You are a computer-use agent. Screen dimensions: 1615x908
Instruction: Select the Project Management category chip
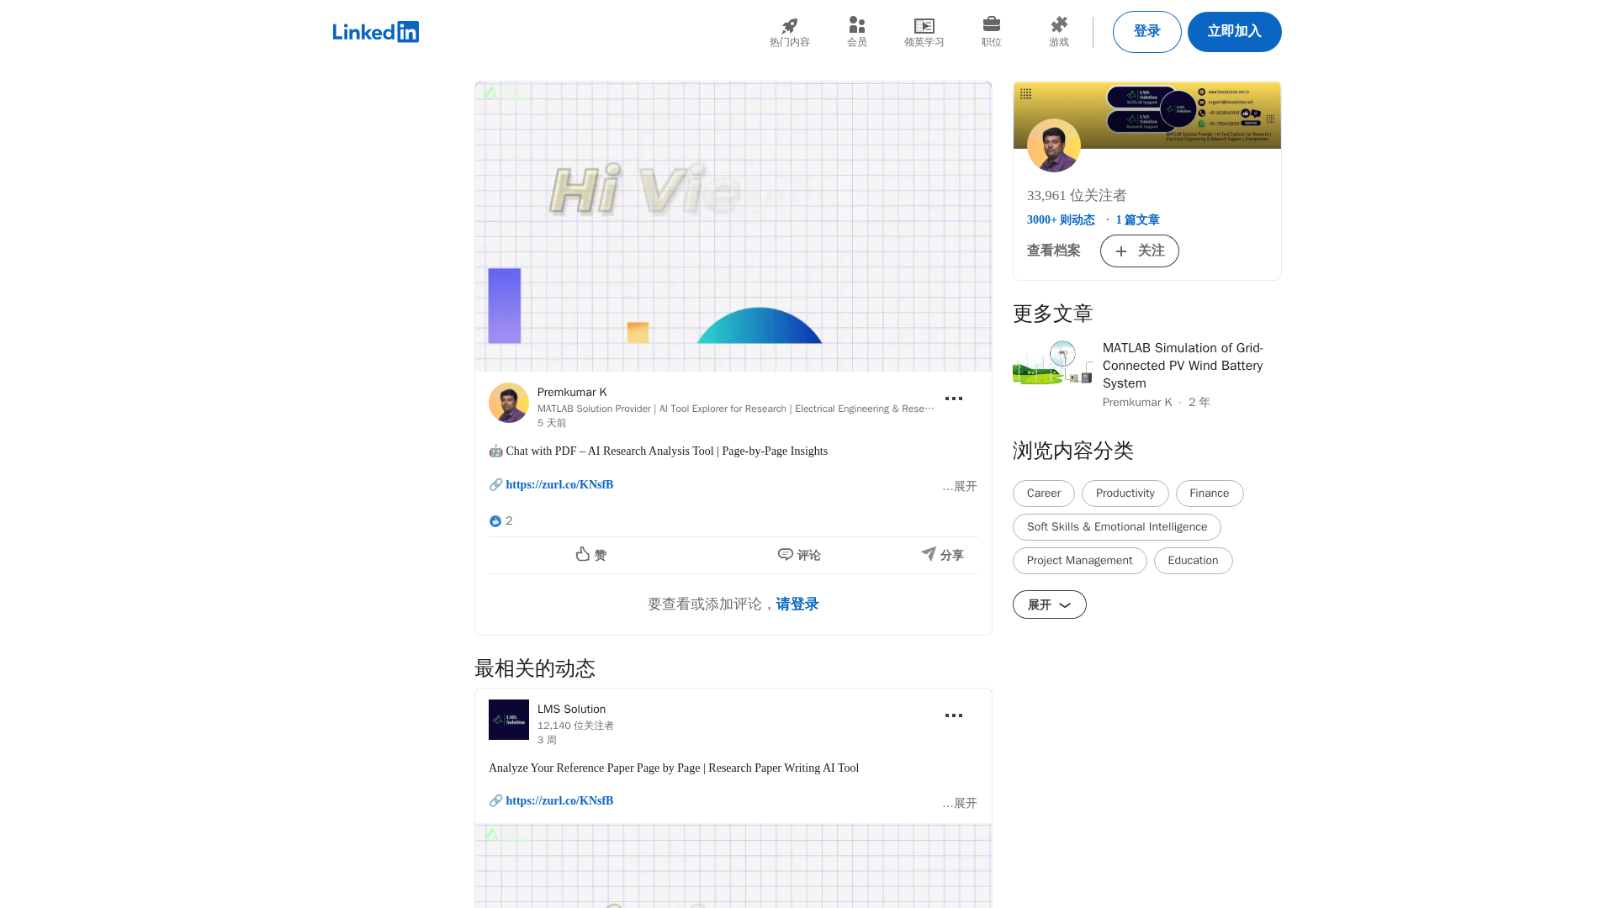coord(1079,561)
